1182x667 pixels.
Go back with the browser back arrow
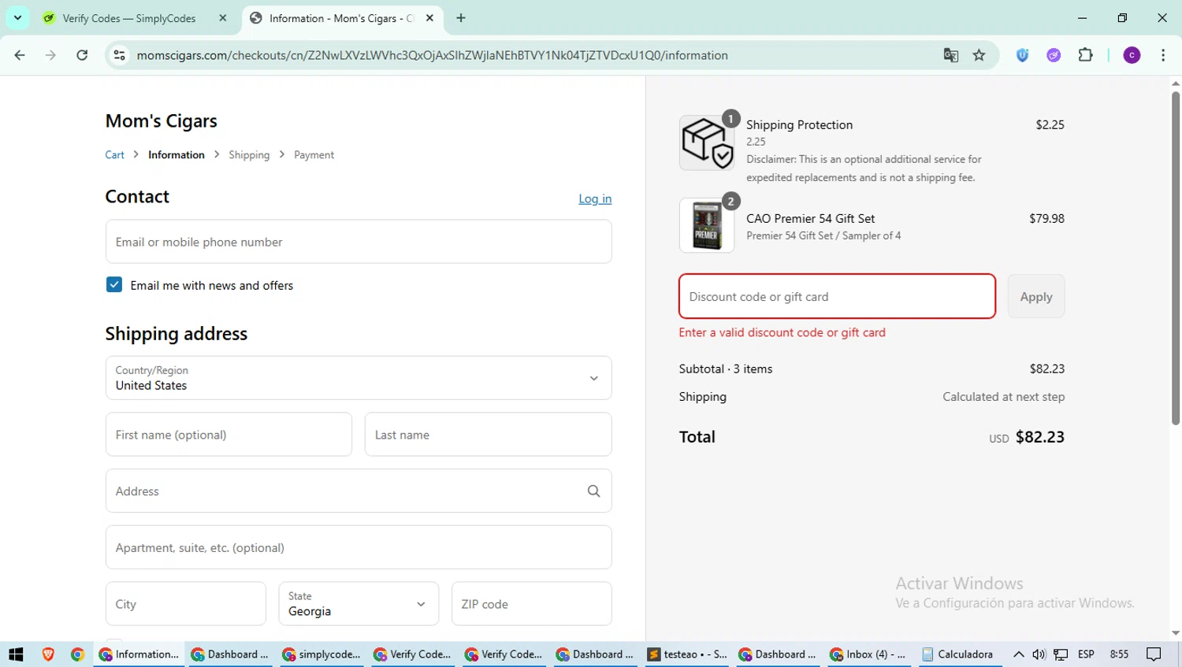(20, 55)
